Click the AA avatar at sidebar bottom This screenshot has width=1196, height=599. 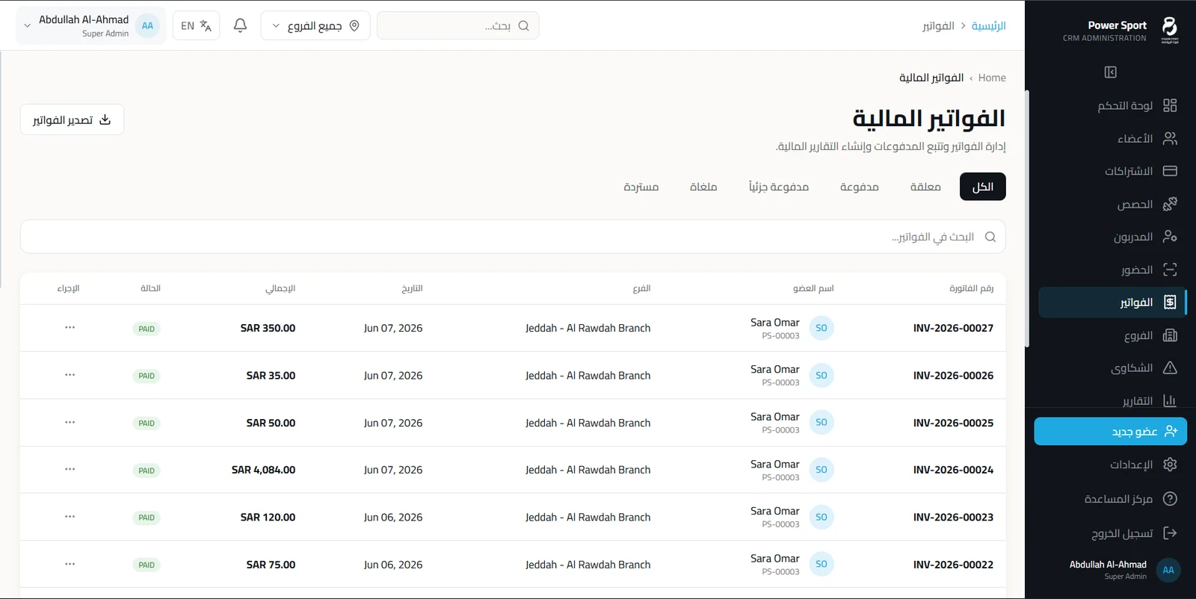(1168, 570)
